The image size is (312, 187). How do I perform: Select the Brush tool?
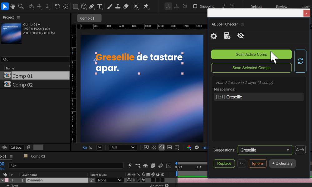(110, 6)
